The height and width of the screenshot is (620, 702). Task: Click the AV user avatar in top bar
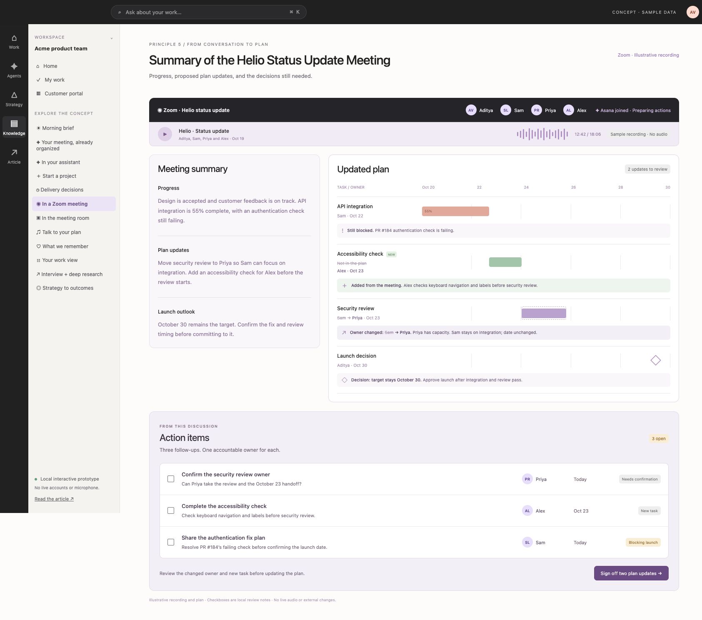coord(692,12)
